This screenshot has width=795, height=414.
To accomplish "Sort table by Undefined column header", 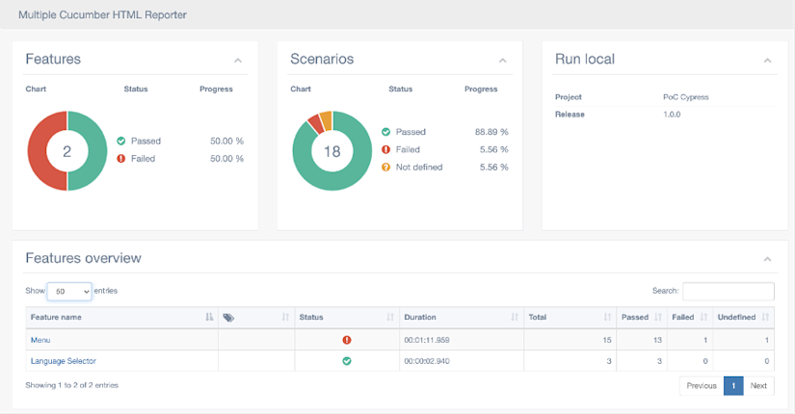I will [744, 317].
